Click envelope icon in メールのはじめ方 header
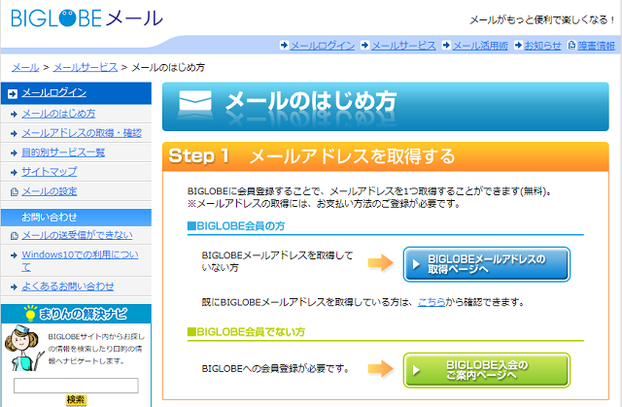This screenshot has height=407, width=622. [x=195, y=101]
